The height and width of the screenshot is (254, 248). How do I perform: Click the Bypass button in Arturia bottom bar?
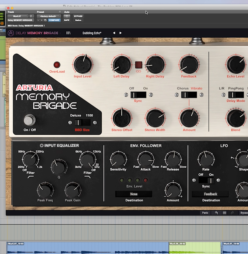(244, 213)
